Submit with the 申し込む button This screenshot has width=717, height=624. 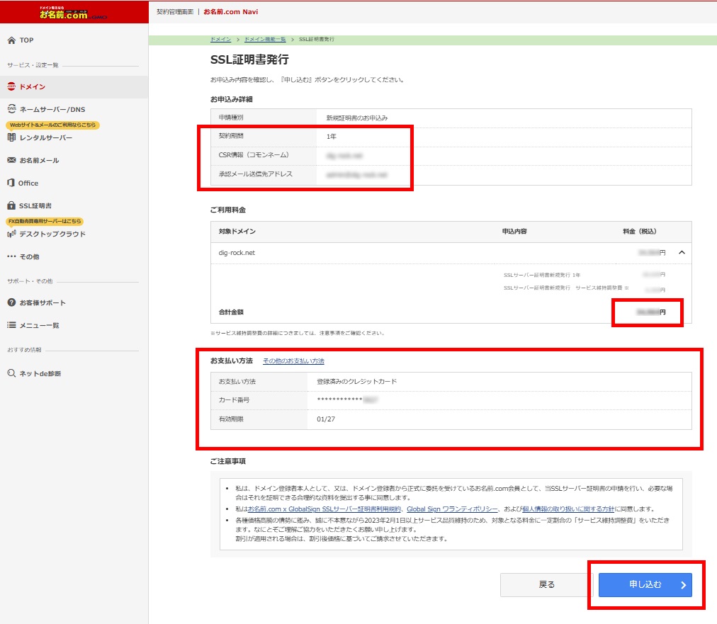pos(645,585)
